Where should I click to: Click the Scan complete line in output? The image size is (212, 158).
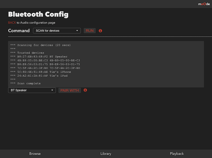pyautogui.click(x=26, y=83)
